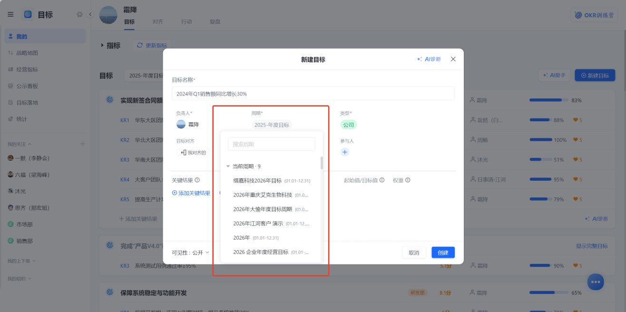
Task: Switch to the 复盘 tab
Action: tap(215, 22)
